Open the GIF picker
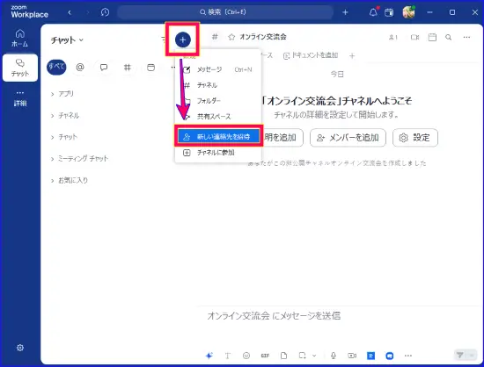The image size is (484, 367). pos(265,356)
